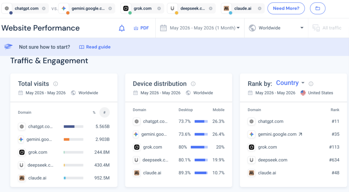Viewport: 349px width, 192px height.
Task: Click the globe icon in Device distribution card
Action: coord(188,93)
